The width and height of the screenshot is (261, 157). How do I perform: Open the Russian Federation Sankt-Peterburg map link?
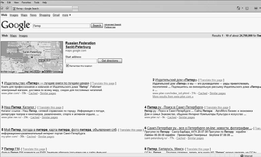tap(80, 45)
